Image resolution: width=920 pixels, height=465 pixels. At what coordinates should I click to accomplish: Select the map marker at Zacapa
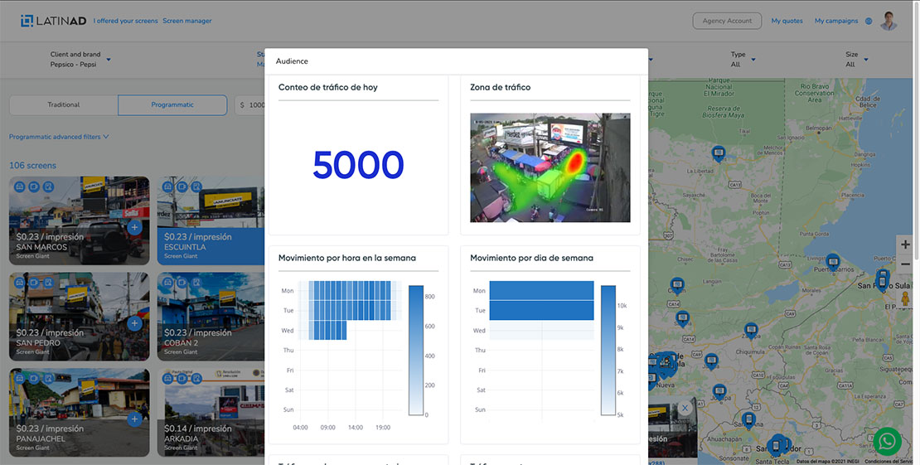pos(751,331)
